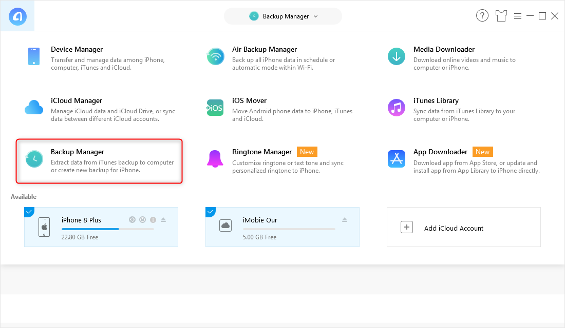This screenshot has width=565, height=328.
Task: Open the help question mark icon
Action: point(482,16)
